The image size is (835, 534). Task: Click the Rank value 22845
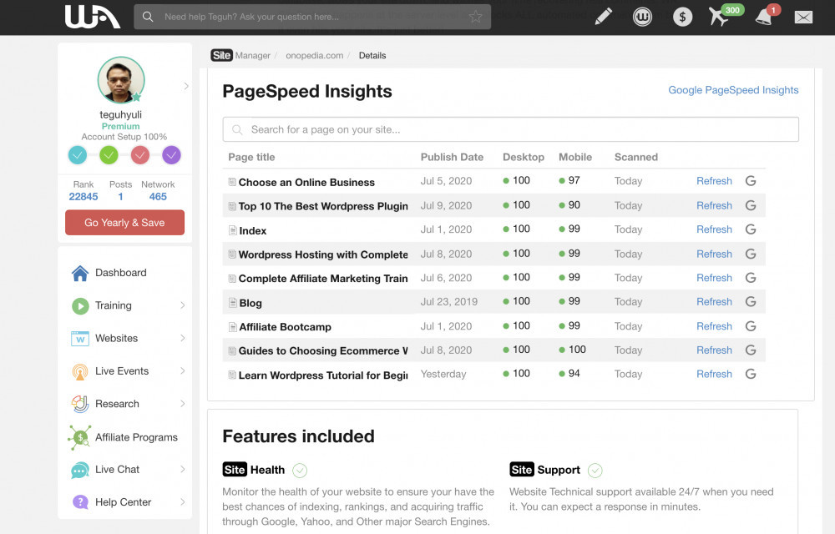pos(83,196)
